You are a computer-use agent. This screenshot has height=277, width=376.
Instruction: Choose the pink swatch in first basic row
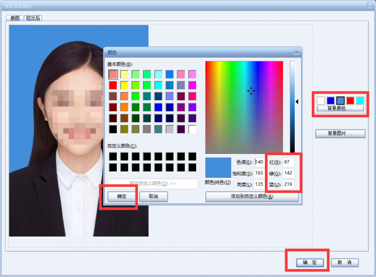181,74
